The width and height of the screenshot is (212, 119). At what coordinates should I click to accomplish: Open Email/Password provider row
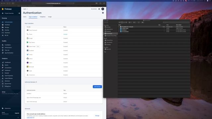click(x=64, y=30)
